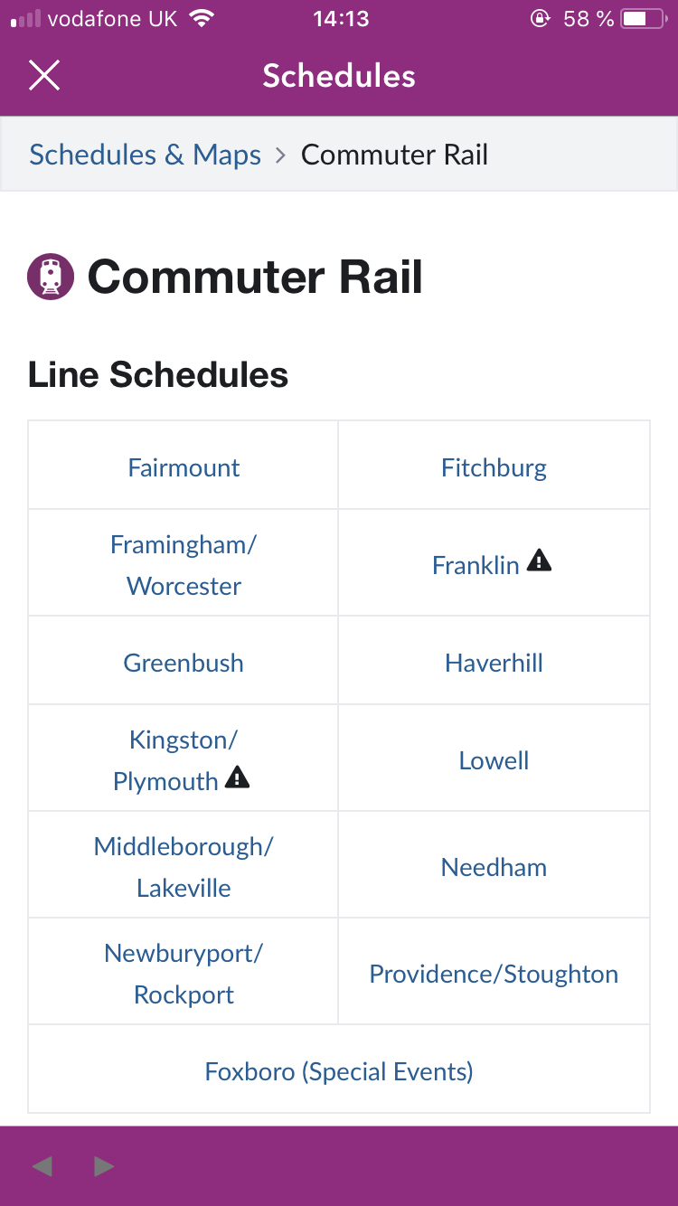This screenshot has width=678, height=1206.
Task: Go back with the left arrow
Action: point(42,1167)
